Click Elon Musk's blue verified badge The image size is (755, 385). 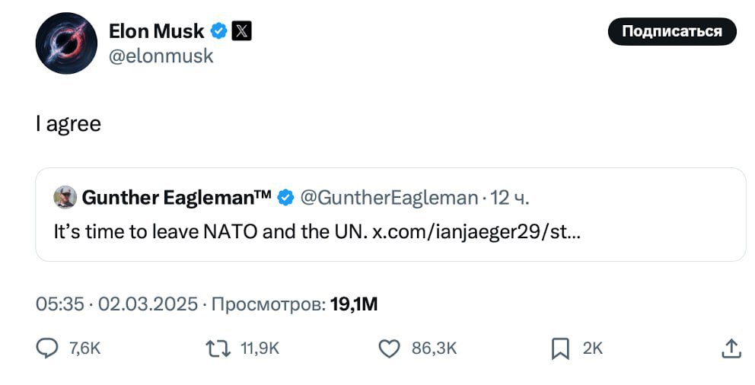pyautogui.click(x=219, y=31)
